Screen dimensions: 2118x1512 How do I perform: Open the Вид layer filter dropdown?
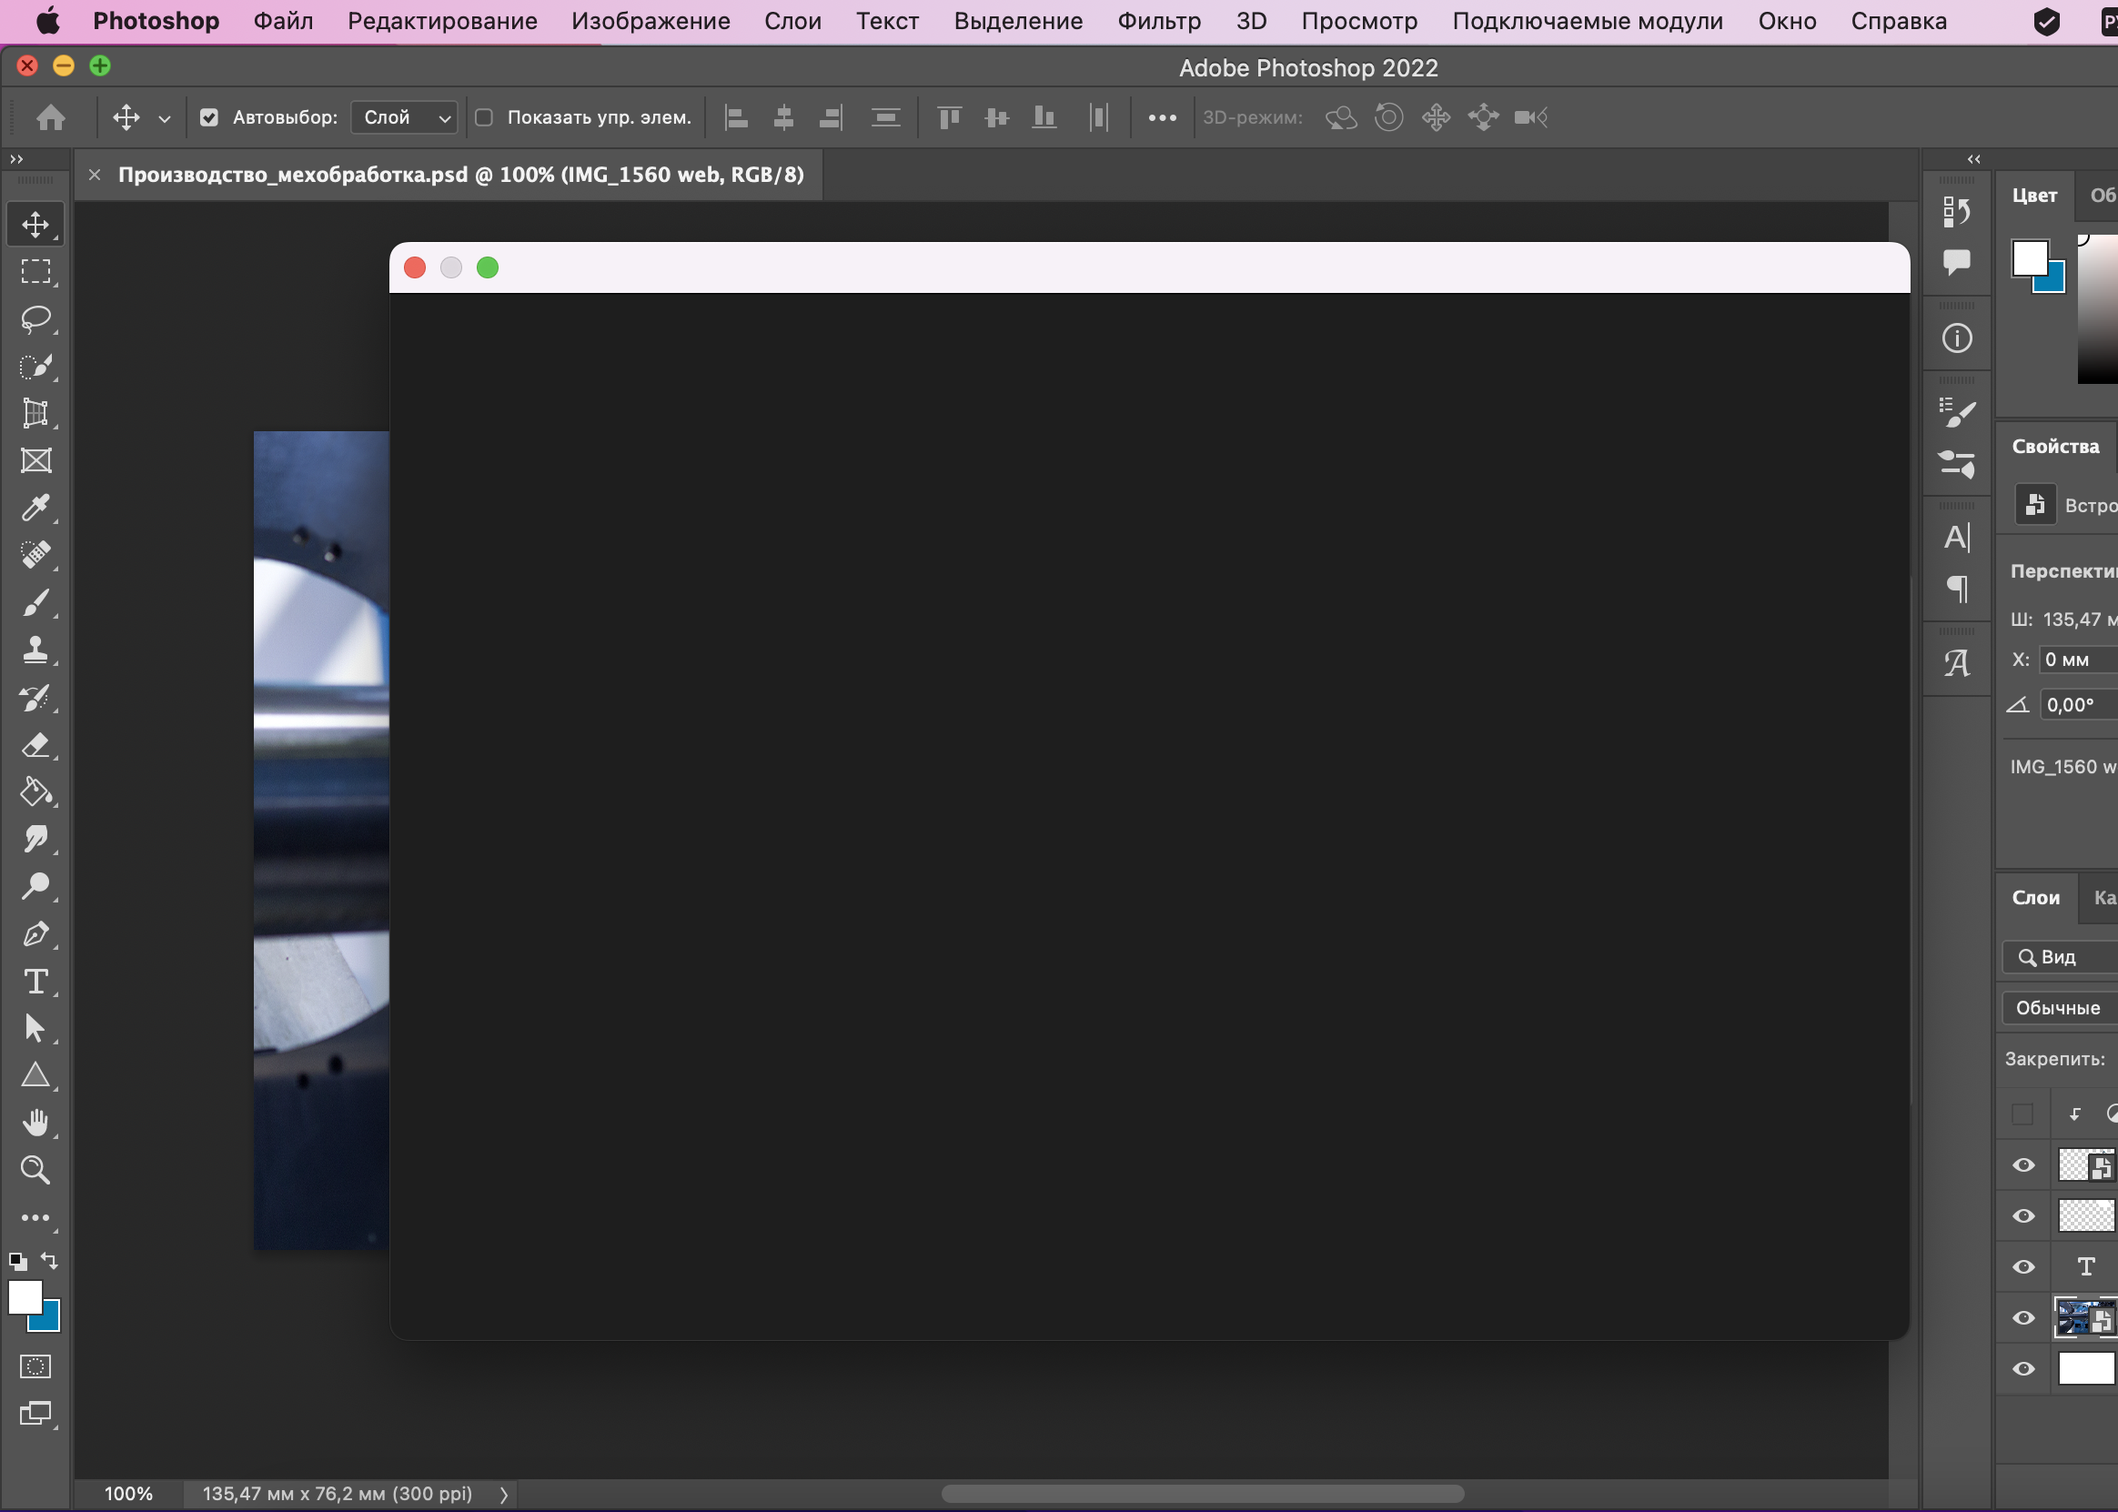point(2061,957)
